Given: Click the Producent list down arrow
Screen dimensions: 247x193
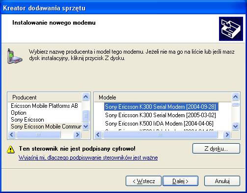Looking at the screenshot, I should 86,127.
